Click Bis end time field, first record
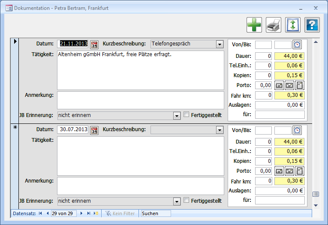The image size is (328, 225). click(283, 45)
